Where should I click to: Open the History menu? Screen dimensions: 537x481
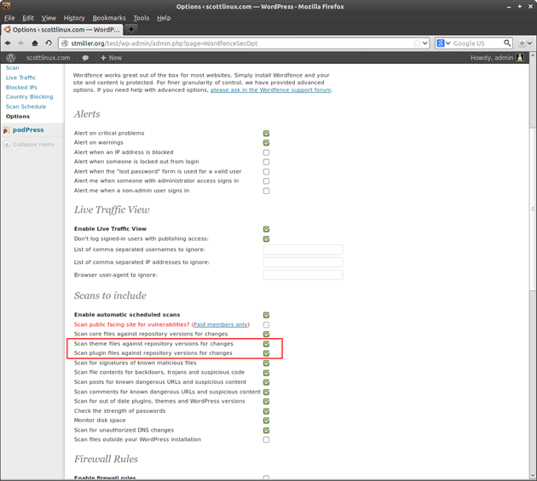coord(74,17)
